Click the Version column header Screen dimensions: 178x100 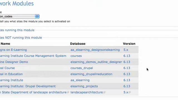pos(129,44)
